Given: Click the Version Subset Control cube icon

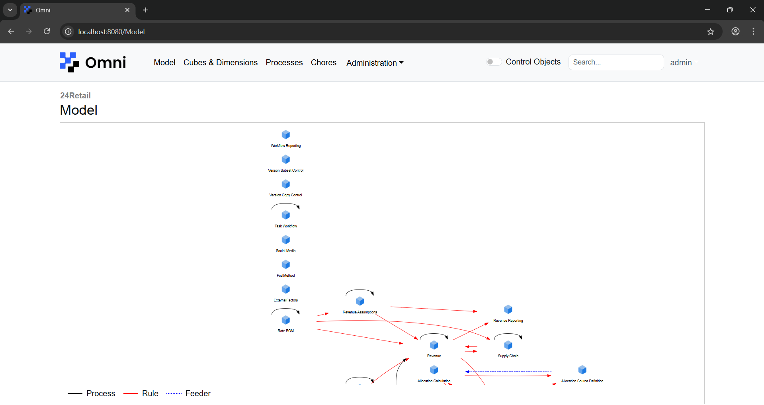Looking at the screenshot, I should coord(285,159).
